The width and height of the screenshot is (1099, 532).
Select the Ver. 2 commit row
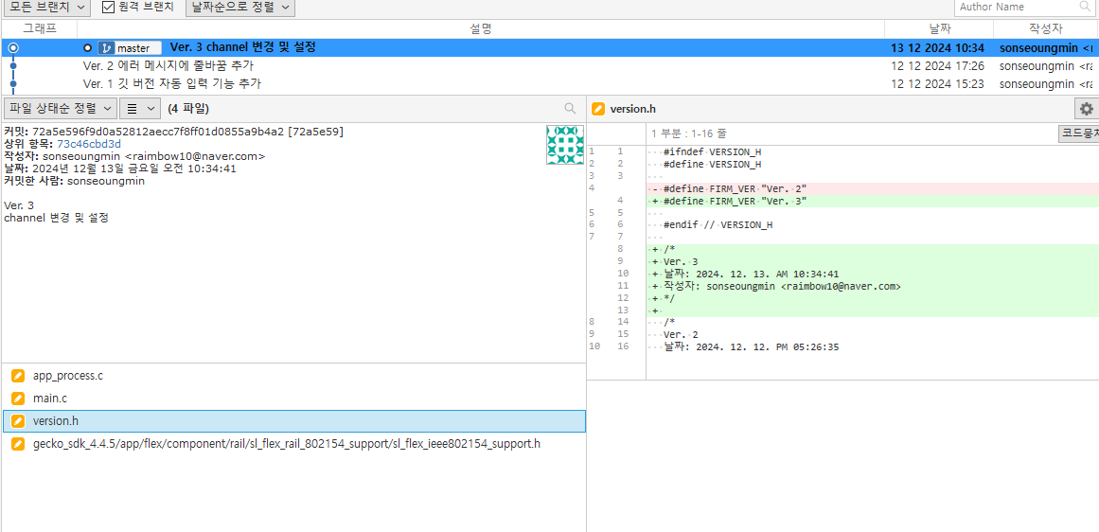pyautogui.click(x=549, y=66)
